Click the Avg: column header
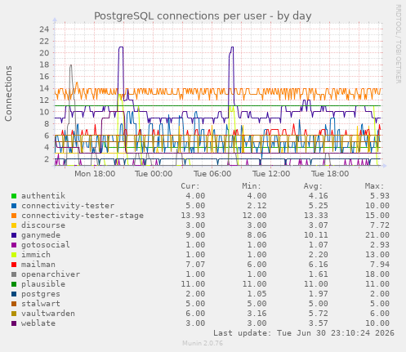Viewport: 406px width, 352px height. pos(313,186)
